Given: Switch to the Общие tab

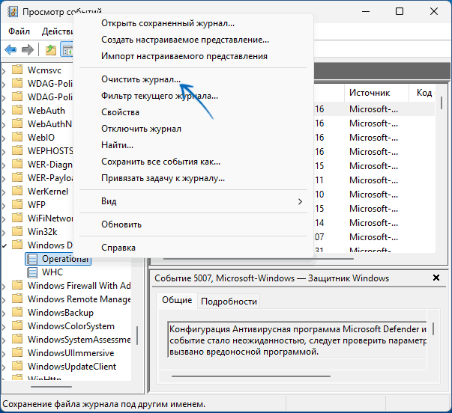Looking at the screenshot, I should click(177, 300).
